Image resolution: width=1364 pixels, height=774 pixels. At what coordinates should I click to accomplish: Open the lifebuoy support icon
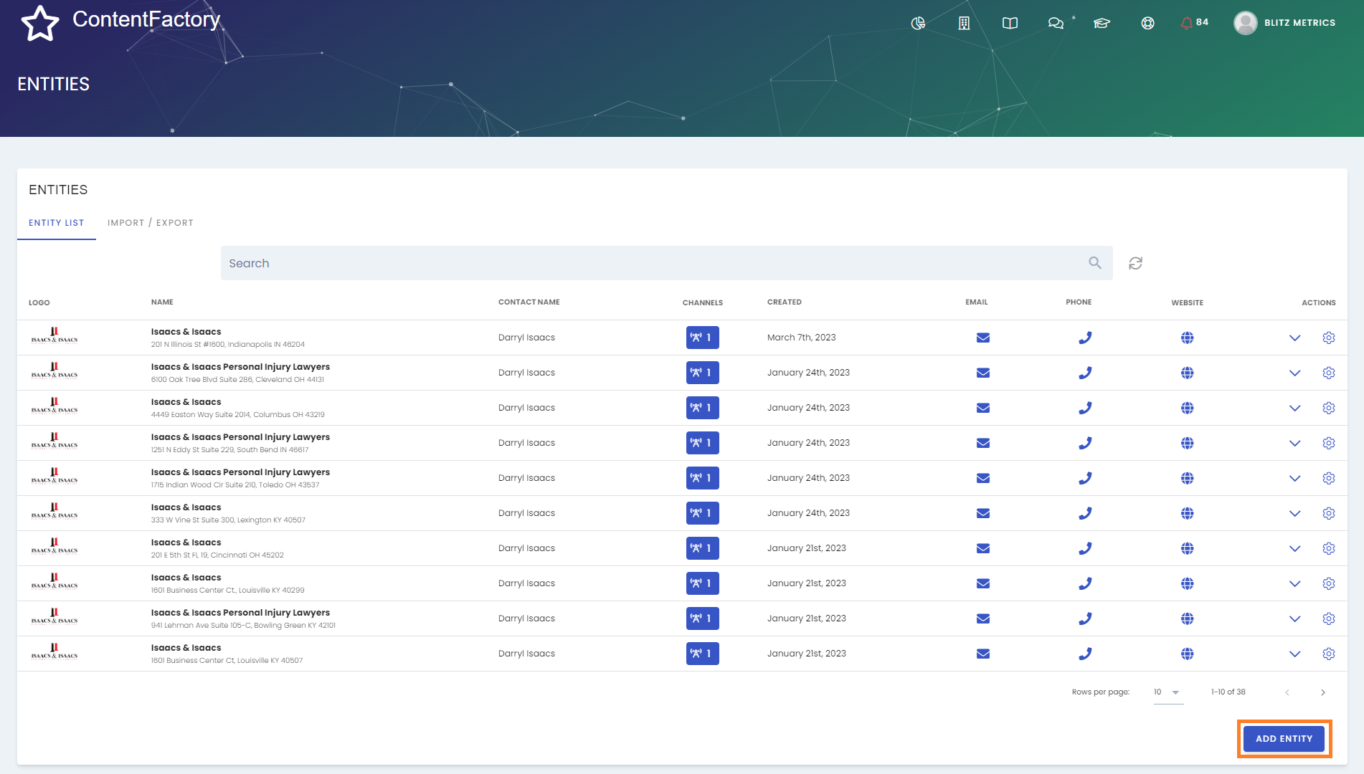click(1147, 23)
